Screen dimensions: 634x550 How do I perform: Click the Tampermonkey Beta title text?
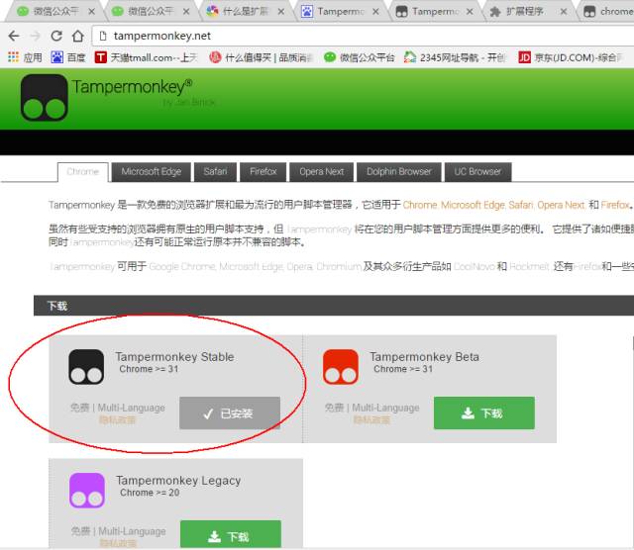[x=424, y=357]
